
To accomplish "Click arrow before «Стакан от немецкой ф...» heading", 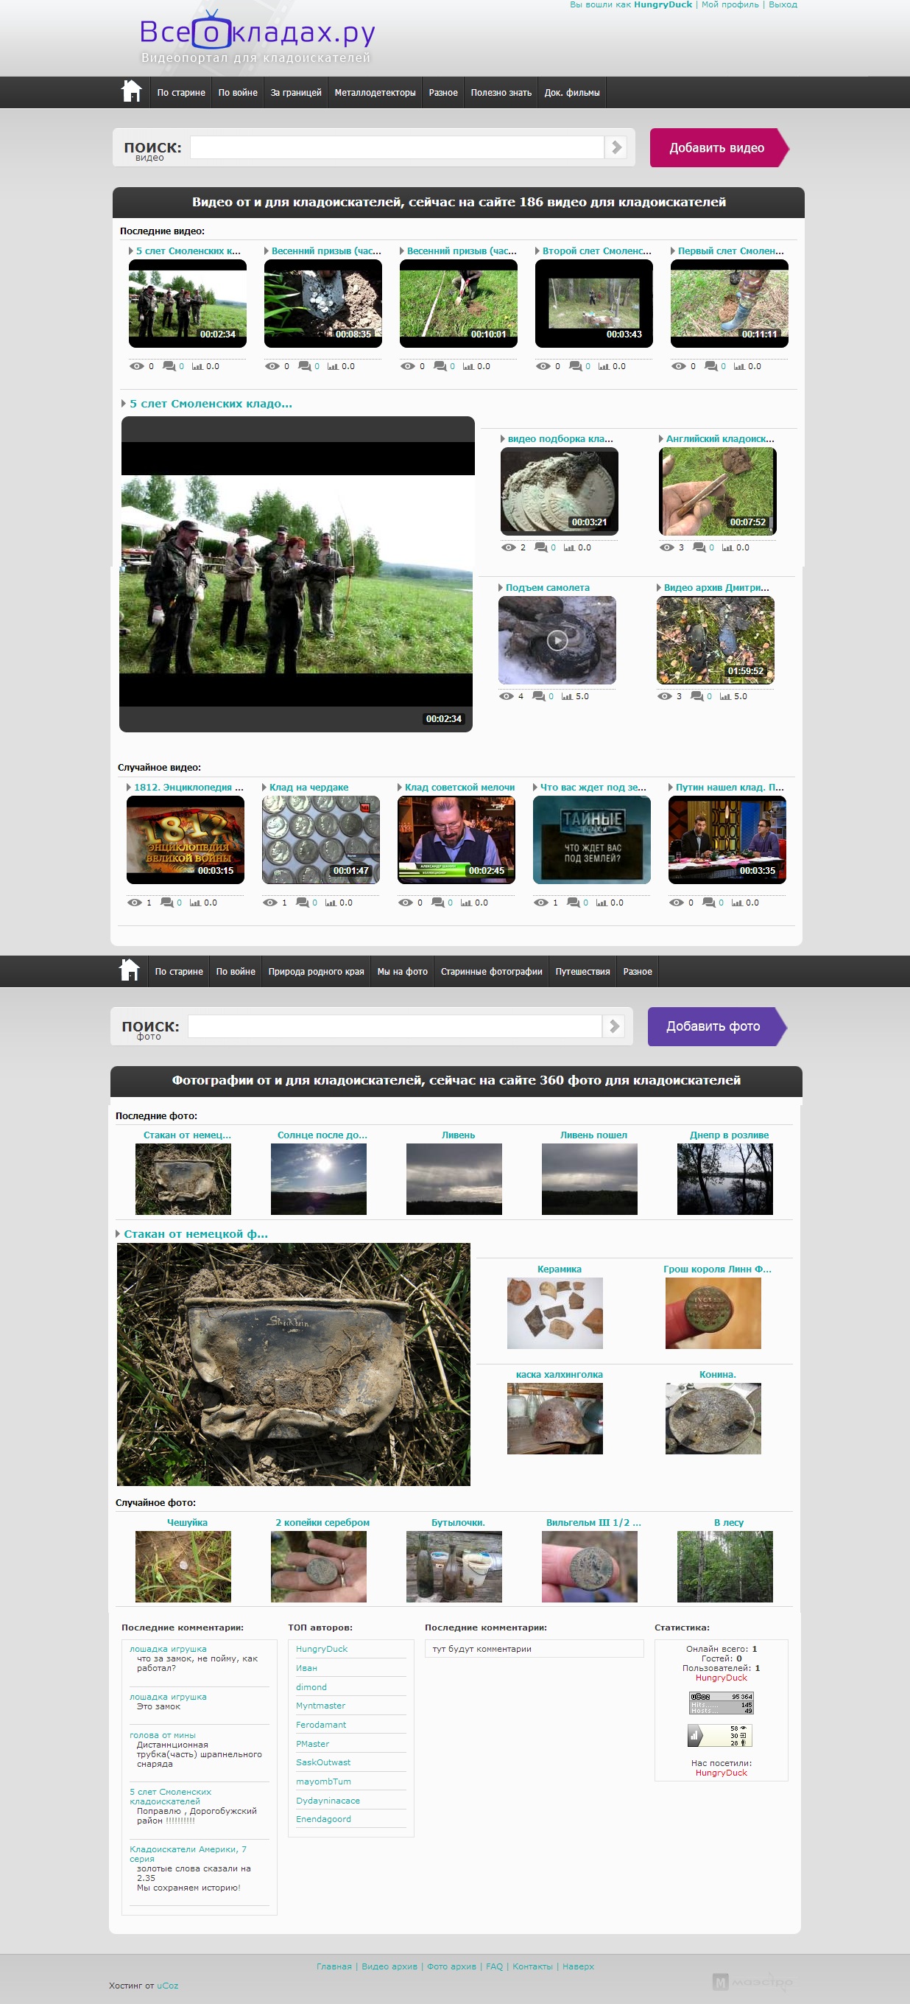I will 118,1234.
